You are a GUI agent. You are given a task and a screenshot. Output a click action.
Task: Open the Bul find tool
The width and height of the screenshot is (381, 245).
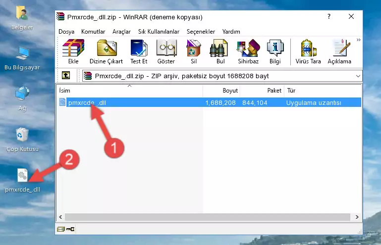(220, 51)
